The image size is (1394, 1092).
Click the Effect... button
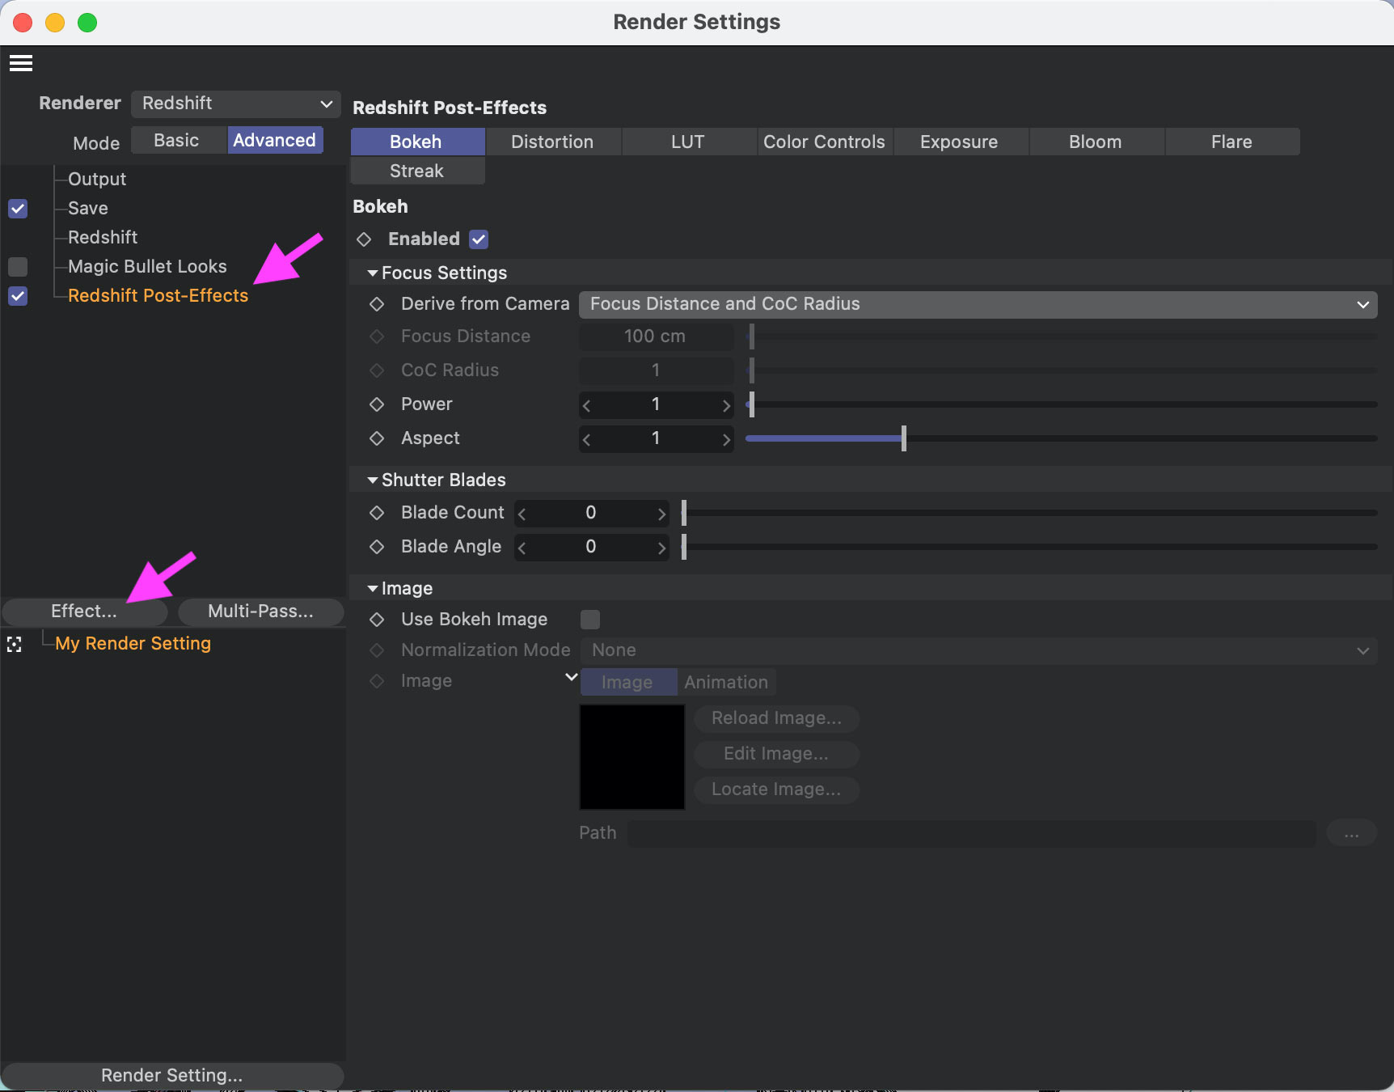[85, 612]
